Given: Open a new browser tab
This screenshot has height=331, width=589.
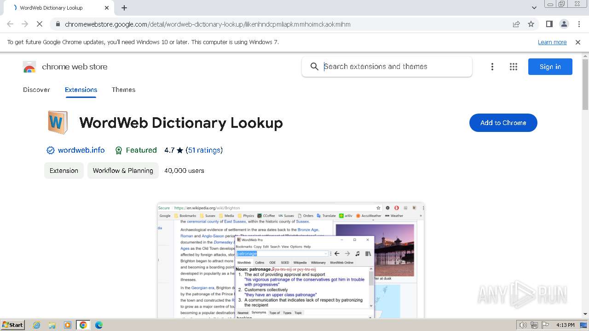Looking at the screenshot, I should (124, 8).
